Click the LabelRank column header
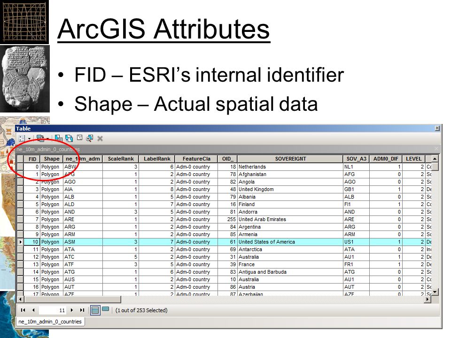 157,159
